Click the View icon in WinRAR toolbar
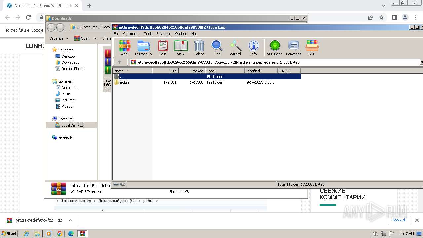The image size is (423, 238). 181,48
